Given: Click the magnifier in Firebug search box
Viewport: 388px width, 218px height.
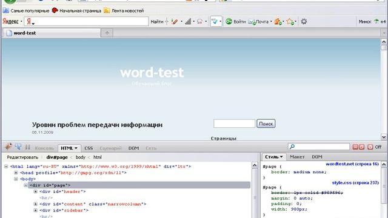Looking at the screenshot, I should pos(292,147).
